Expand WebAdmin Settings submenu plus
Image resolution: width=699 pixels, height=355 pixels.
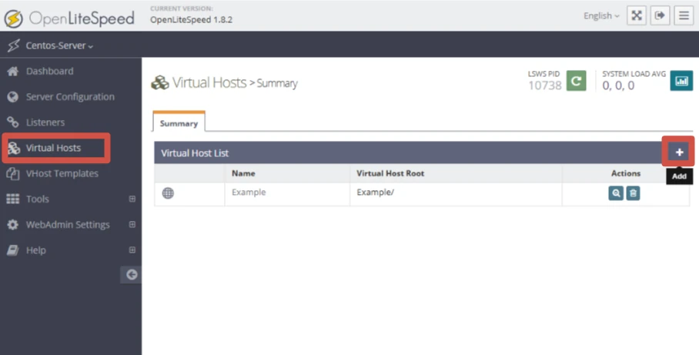132,225
